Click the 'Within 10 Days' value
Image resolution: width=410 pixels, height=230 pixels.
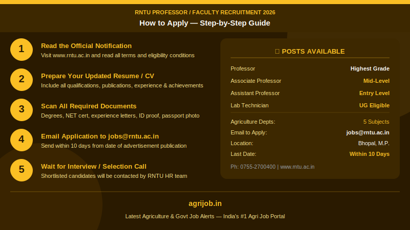[x=369, y=154]
